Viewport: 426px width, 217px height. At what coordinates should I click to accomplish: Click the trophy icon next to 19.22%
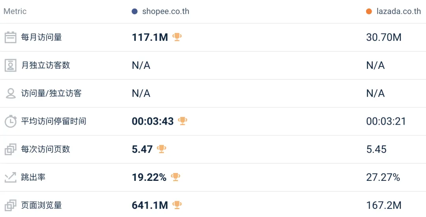(x=176, y=177)
